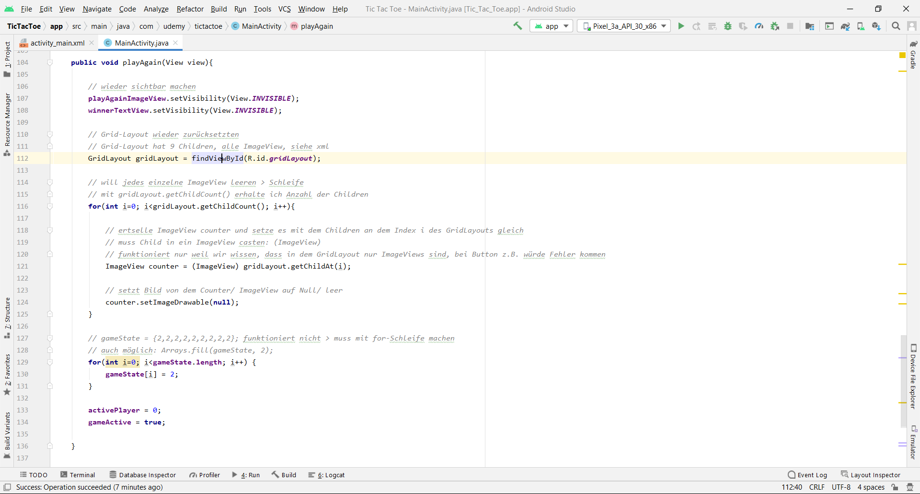Click MainActivity breadcrumb in navigation bar
The width and height of the screenshot is (920, 494).
tap(256, 26)
